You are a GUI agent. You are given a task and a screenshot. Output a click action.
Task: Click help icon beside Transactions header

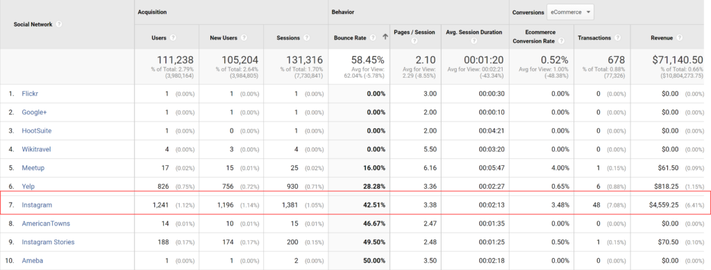(x=617, y=38)
